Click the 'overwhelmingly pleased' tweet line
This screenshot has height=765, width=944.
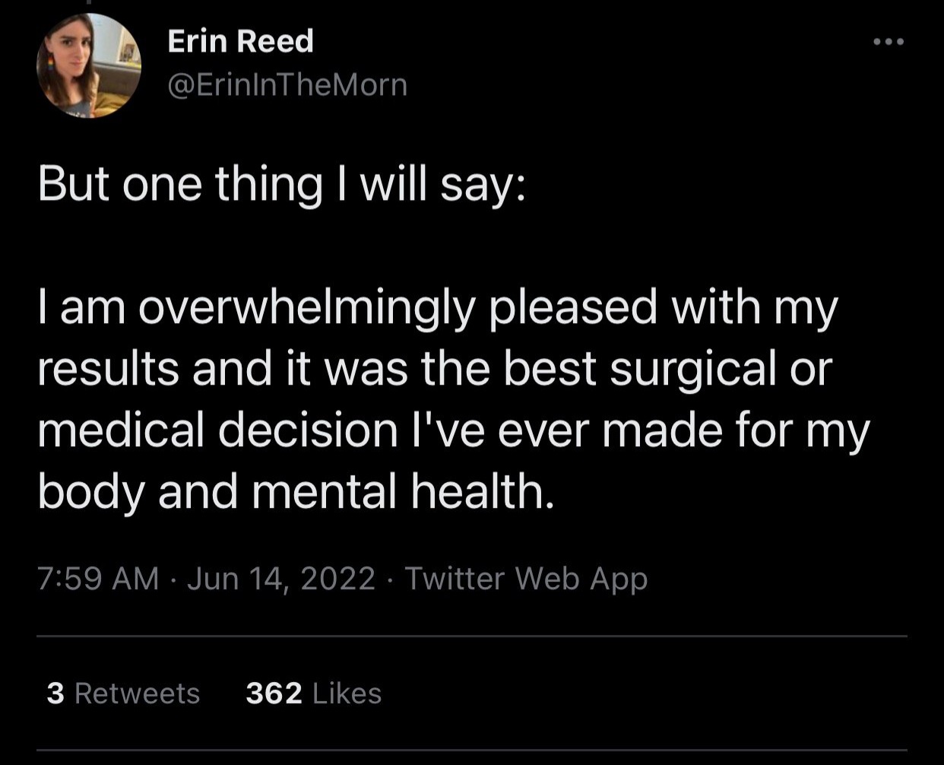click(438, 308)
